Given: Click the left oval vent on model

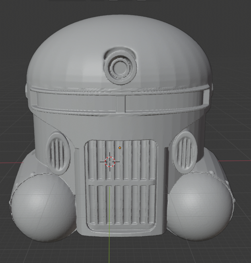Looking at the screenshot, I should 58,154.
